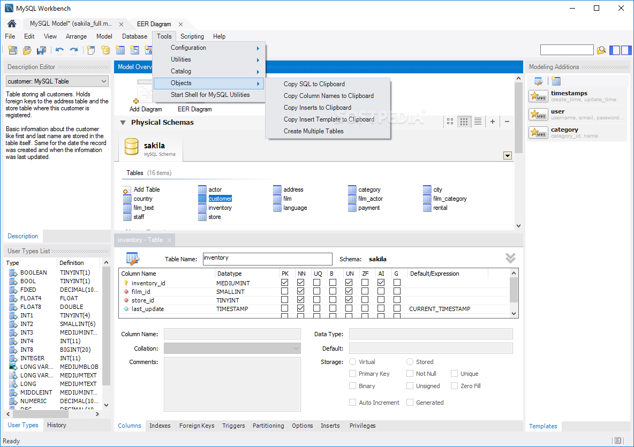Click the Add New Schema database icon
634x447 pixels.
[x=105, y=50]
